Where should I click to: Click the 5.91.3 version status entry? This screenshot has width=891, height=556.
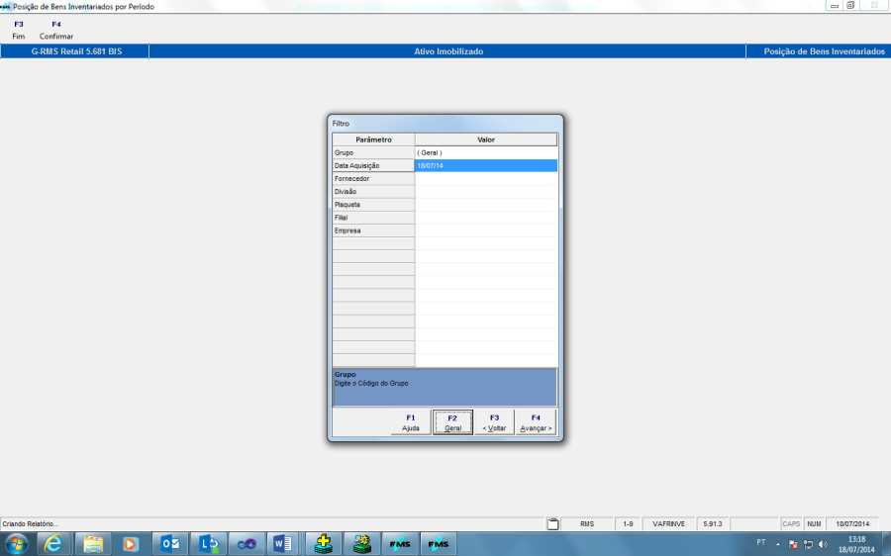(713, 524)
